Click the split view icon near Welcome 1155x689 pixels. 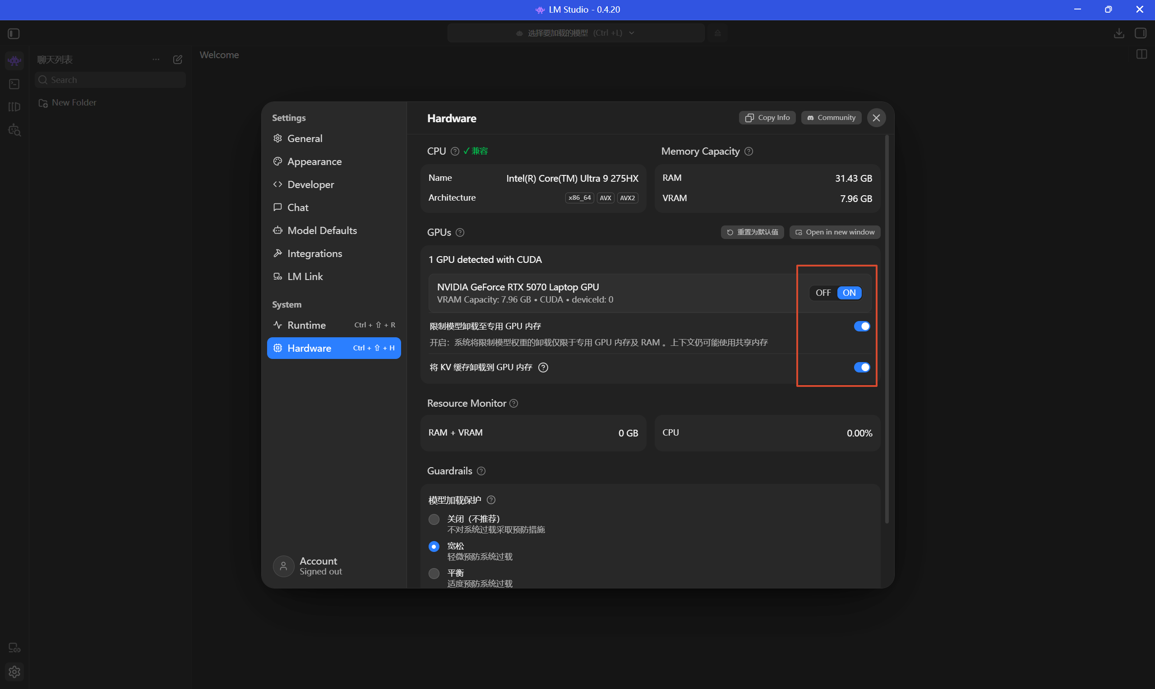(1141, 54)
